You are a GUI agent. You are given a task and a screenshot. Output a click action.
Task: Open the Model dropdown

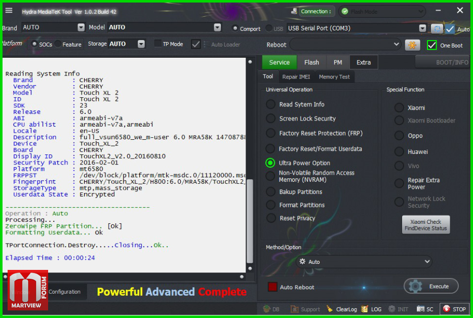point(217,27)
